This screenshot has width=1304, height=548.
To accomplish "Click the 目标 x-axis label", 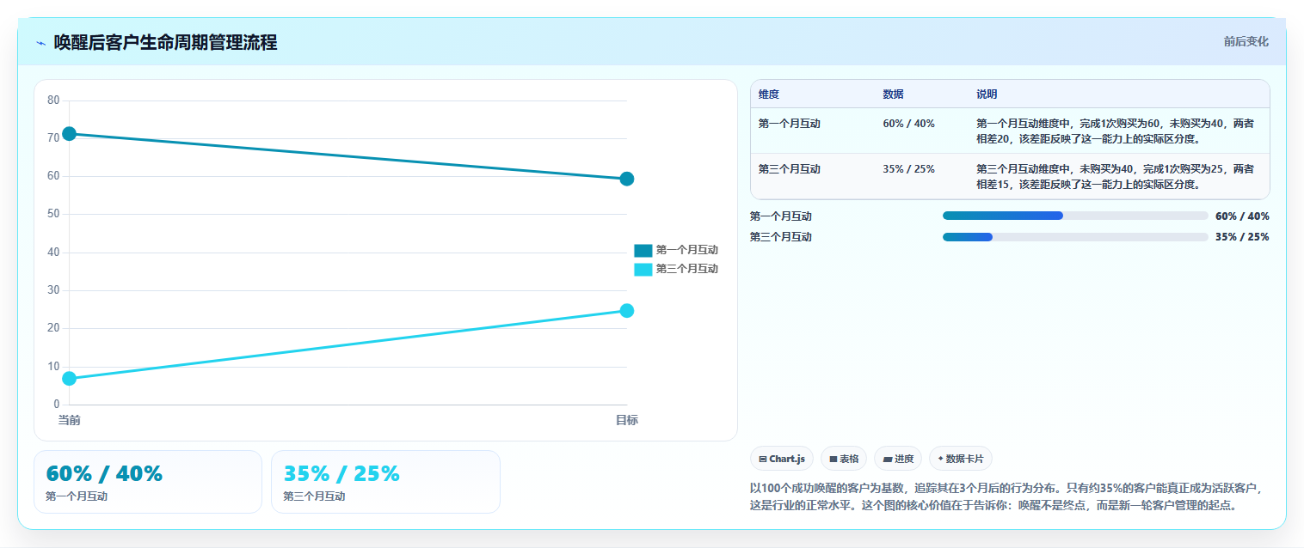I will point(626,420).
